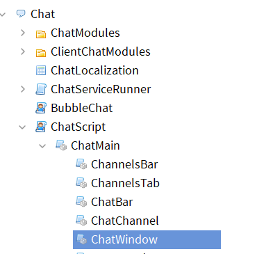Collapse the ChatScript node

pyautogui.click(x=22, y=127)
